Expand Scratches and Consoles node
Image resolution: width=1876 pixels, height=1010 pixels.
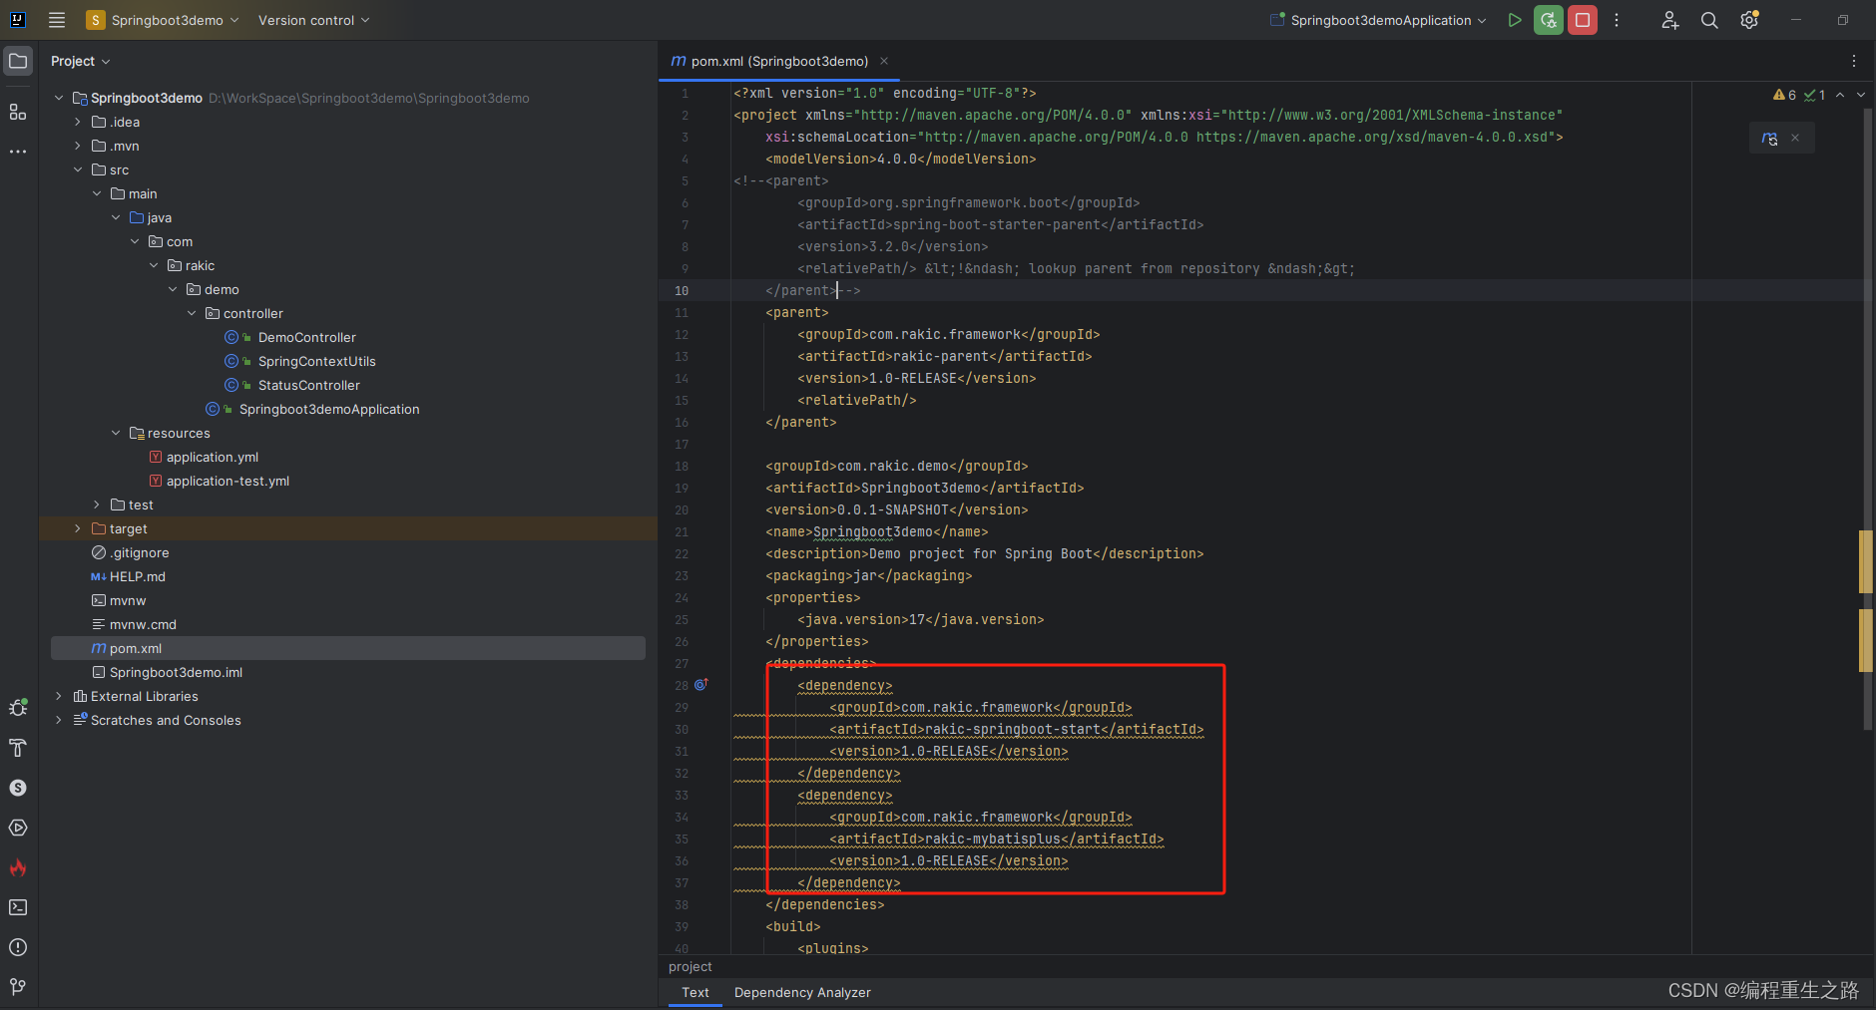point(59,720)
